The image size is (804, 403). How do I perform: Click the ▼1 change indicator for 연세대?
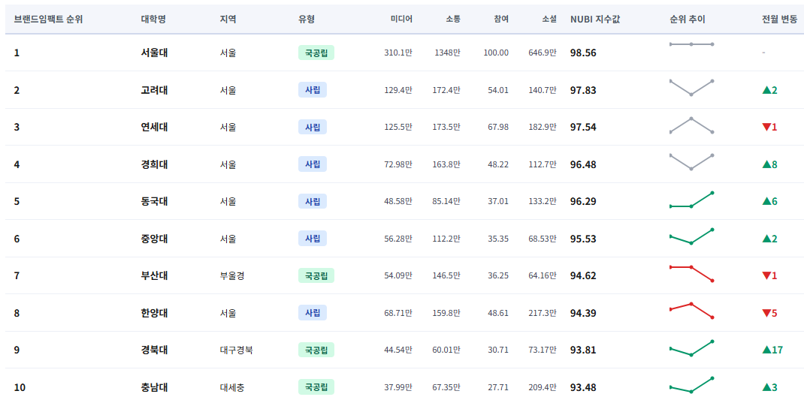(769, 127)
